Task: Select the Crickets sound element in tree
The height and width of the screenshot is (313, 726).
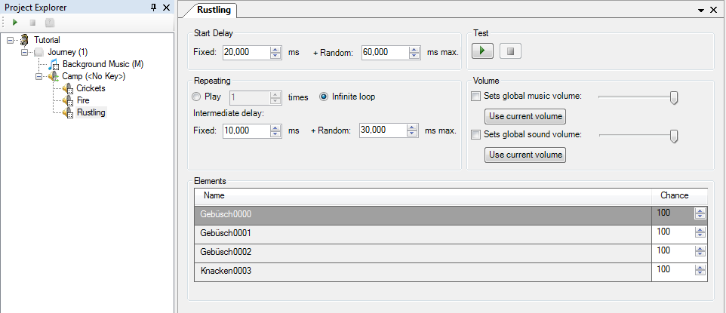Action: [x=91, y=88]
